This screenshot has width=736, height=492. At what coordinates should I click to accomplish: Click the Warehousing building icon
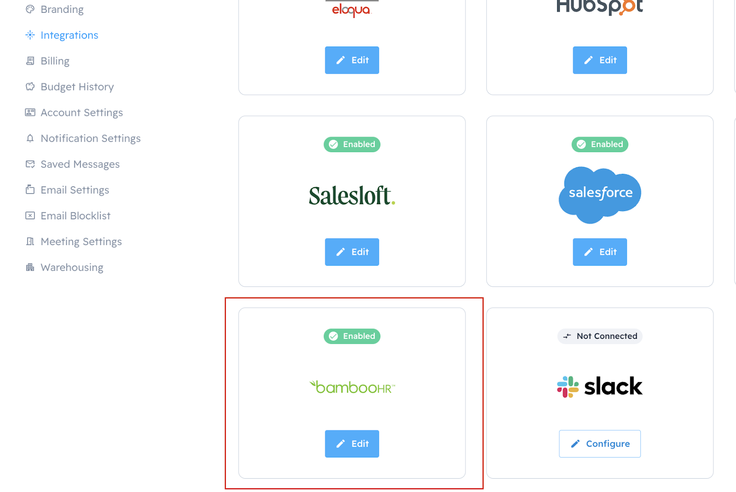(30, 267)
